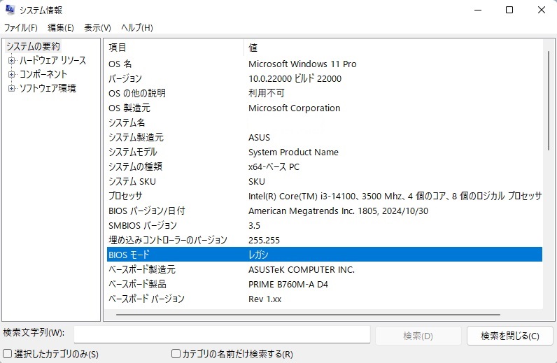
Task: Select ハードウェア リソース tree label
Action: (52, 60)
